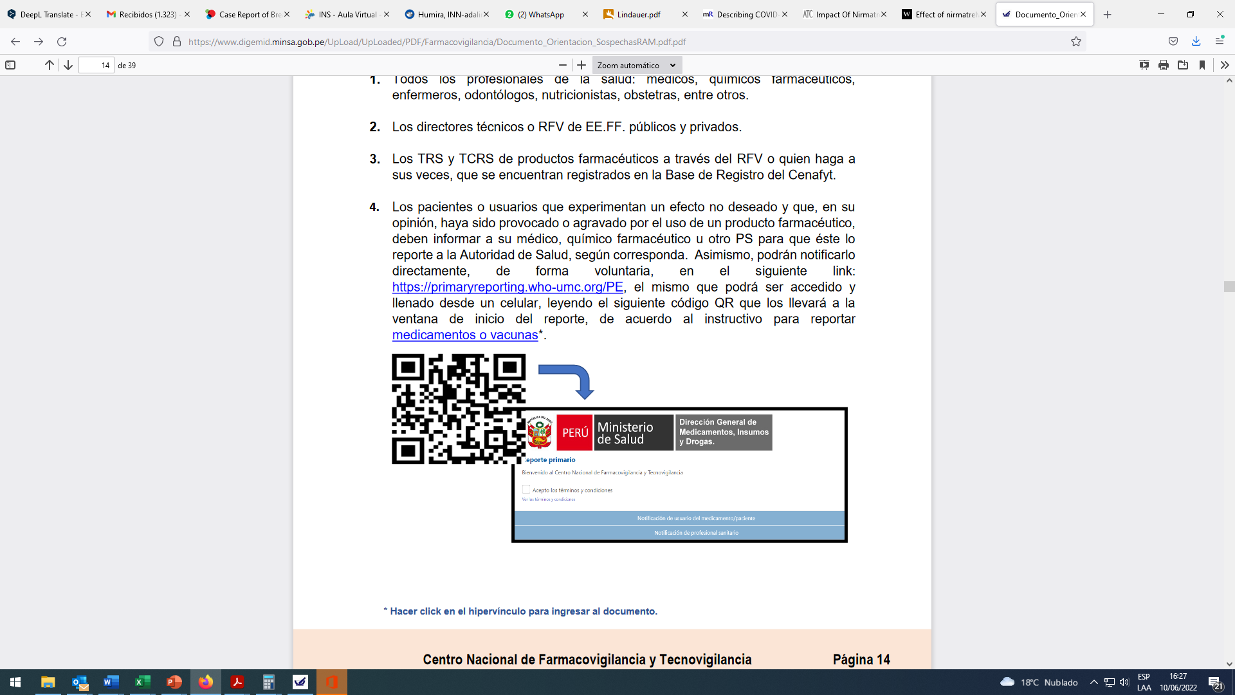Open Word from the taskbar

pos(111,682)
